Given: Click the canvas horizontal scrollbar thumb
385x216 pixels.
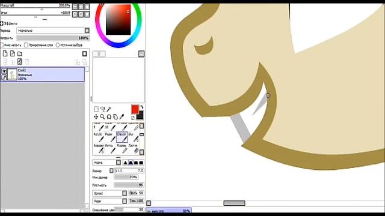Looking at the screenshot, I should tap(234, 203).
